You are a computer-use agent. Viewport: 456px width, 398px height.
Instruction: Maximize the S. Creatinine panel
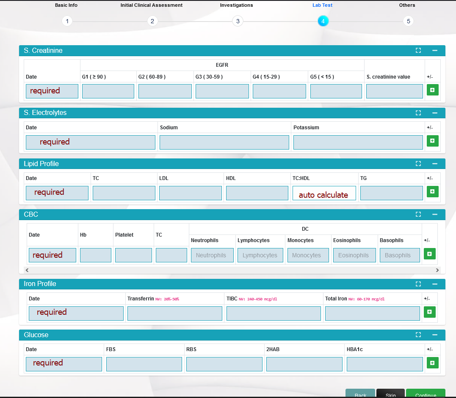pos(418,50)
